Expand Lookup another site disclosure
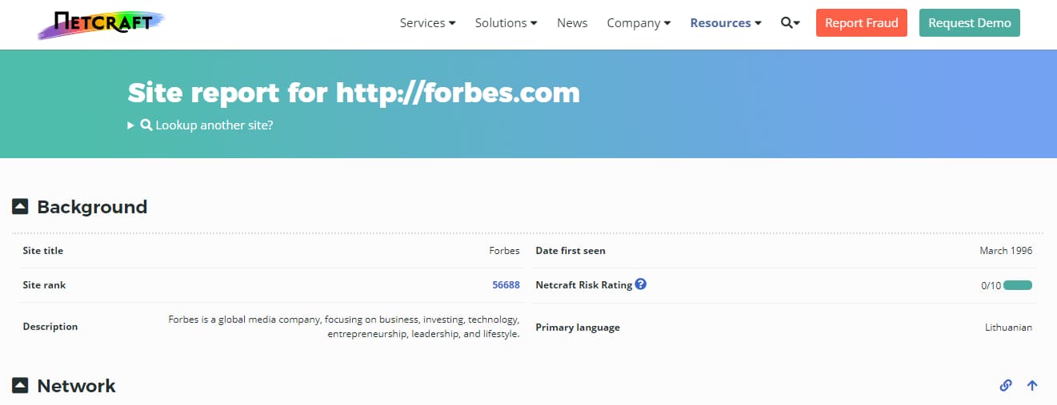Image resolution: width=1057 pixels, height=405 pixels. [200, 125]
